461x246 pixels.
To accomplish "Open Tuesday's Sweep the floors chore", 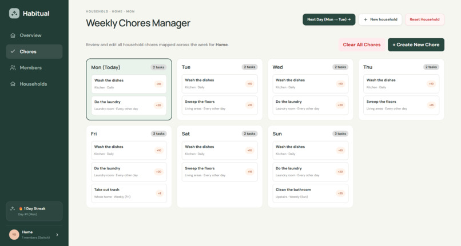I will pyautogui.click(x=220, y=105).
